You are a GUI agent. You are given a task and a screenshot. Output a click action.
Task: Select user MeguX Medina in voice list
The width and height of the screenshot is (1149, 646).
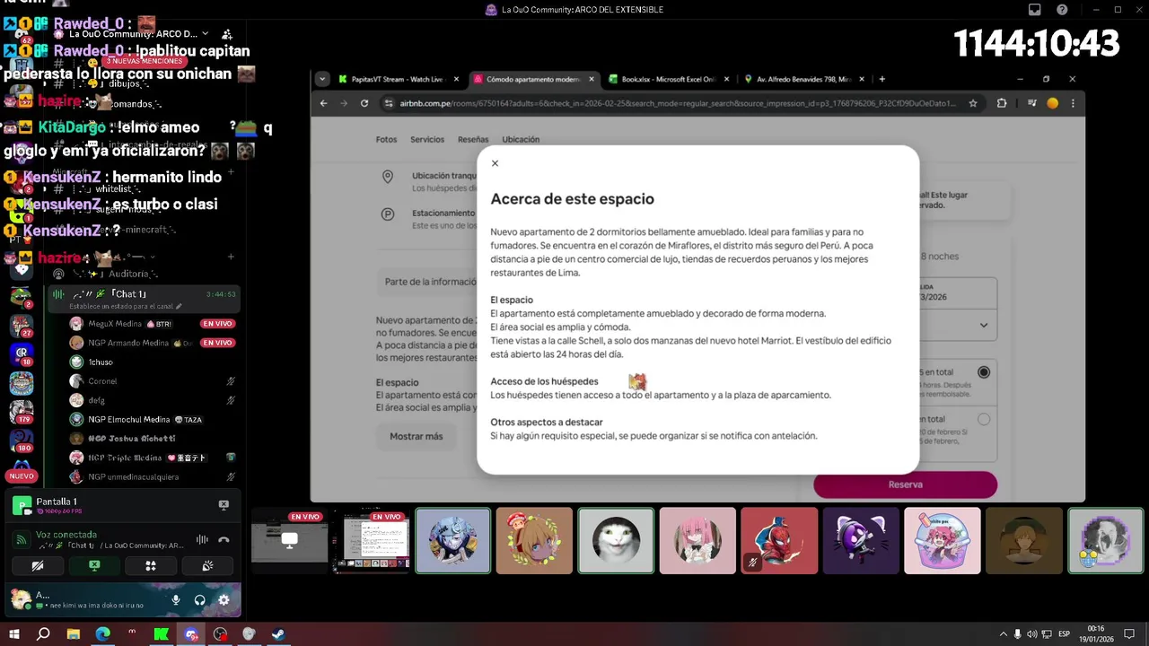coord(151,324)
